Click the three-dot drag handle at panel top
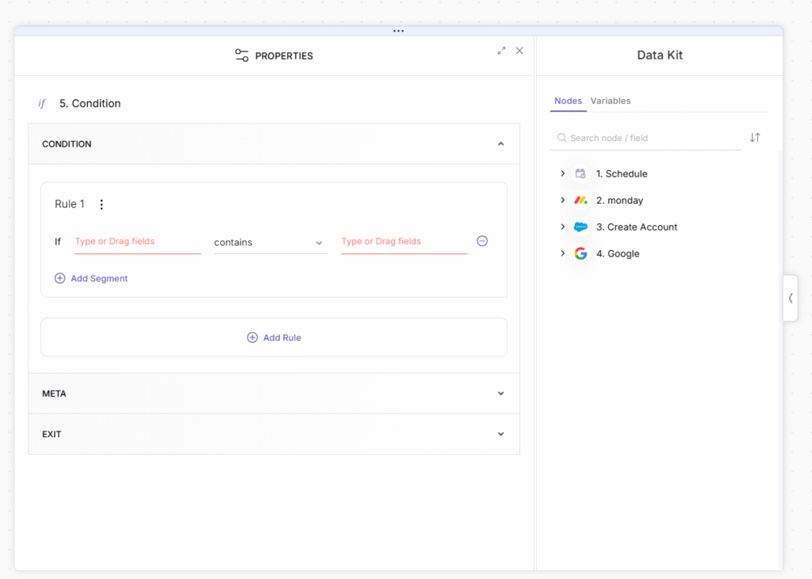812x579 pixels. point(398,31)
